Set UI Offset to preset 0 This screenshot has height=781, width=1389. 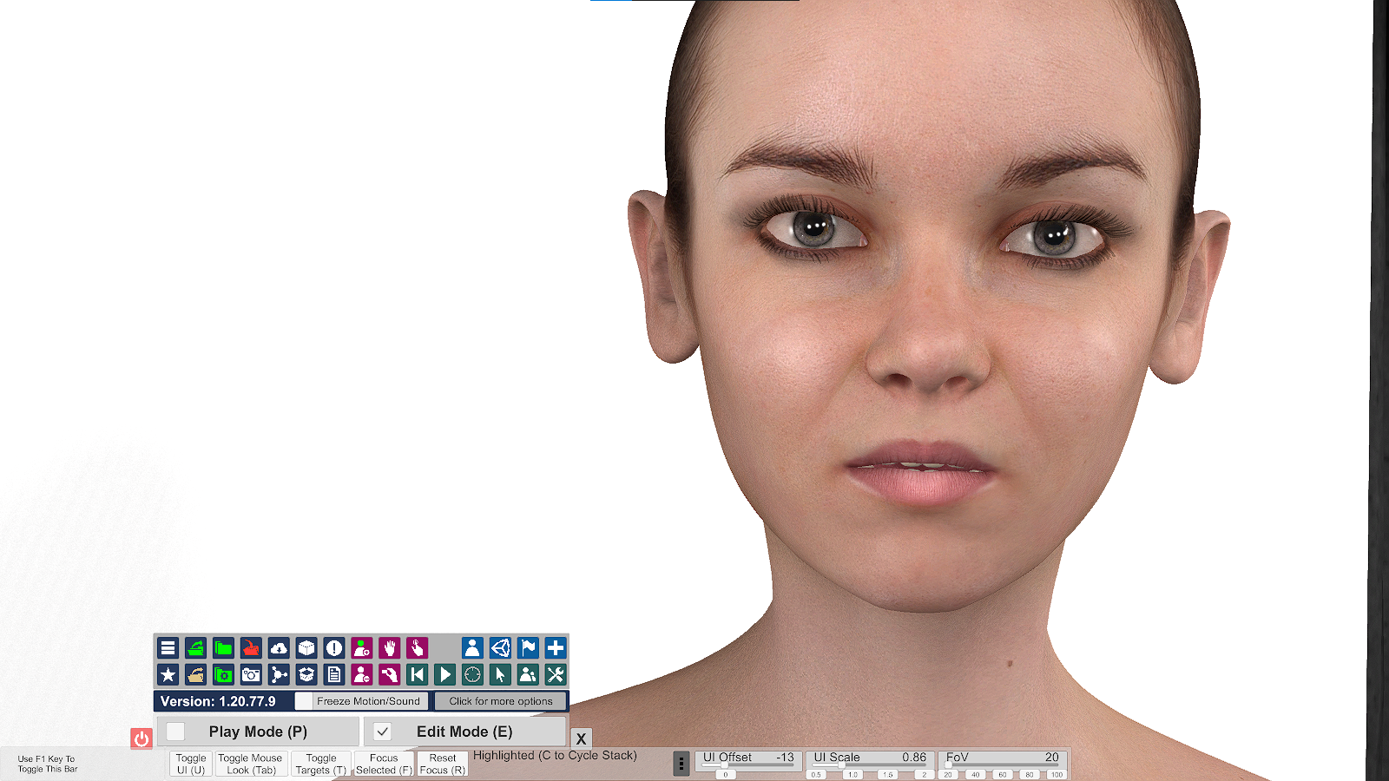tap(726, 775)
